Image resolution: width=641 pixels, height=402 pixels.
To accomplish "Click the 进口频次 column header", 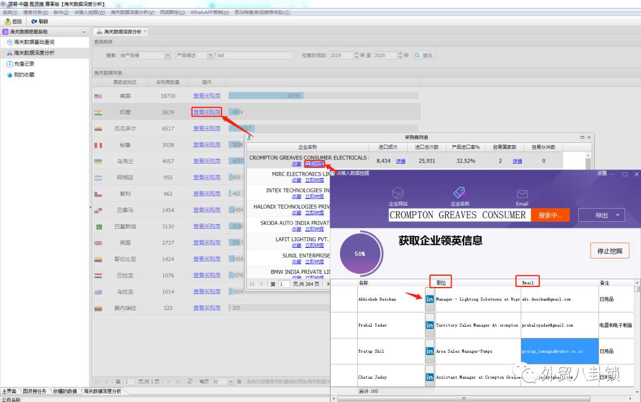I will (x=388, y=147).
